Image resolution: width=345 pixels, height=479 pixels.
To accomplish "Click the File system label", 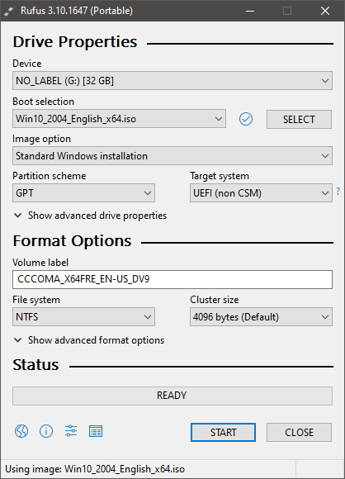I will pos(36,300).
